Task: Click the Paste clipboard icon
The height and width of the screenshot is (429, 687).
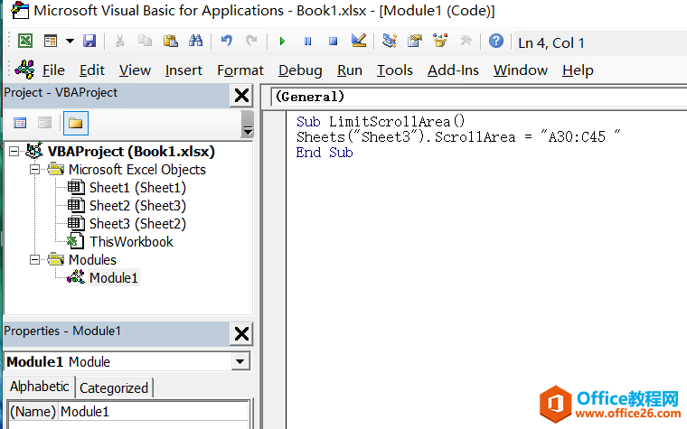Action: coord(170,42)
